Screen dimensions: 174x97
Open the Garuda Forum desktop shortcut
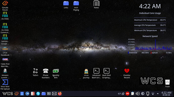(x=5, y=3)
